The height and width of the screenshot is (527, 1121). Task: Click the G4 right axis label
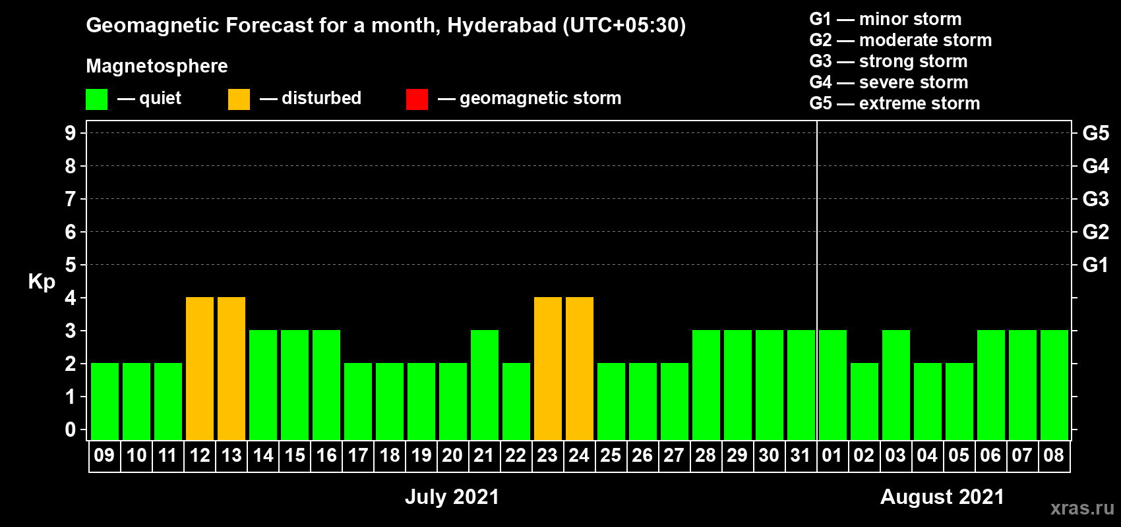[x=1095, y=166]
